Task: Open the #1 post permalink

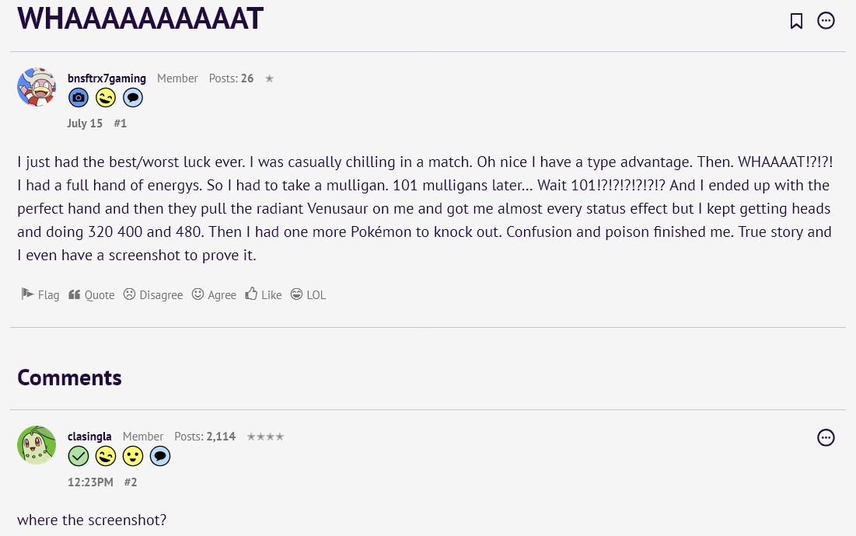Action: pyautogui.click(x=120, y=123)
